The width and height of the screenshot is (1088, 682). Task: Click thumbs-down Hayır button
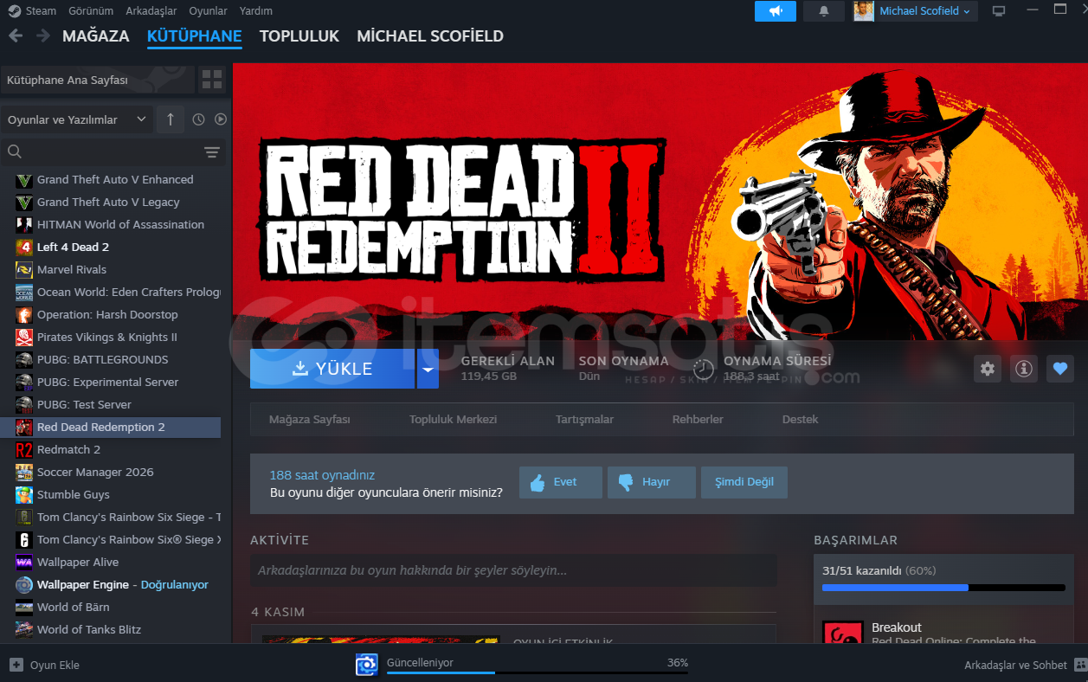pyautogui.click(x=652, y=482)
